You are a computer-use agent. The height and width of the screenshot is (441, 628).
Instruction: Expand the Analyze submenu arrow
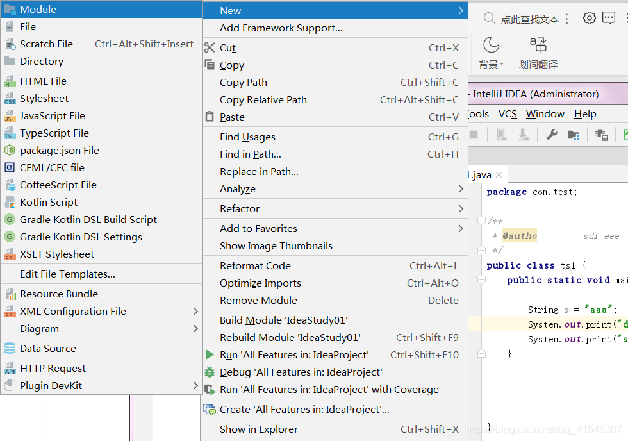click(x=461, y=188)
